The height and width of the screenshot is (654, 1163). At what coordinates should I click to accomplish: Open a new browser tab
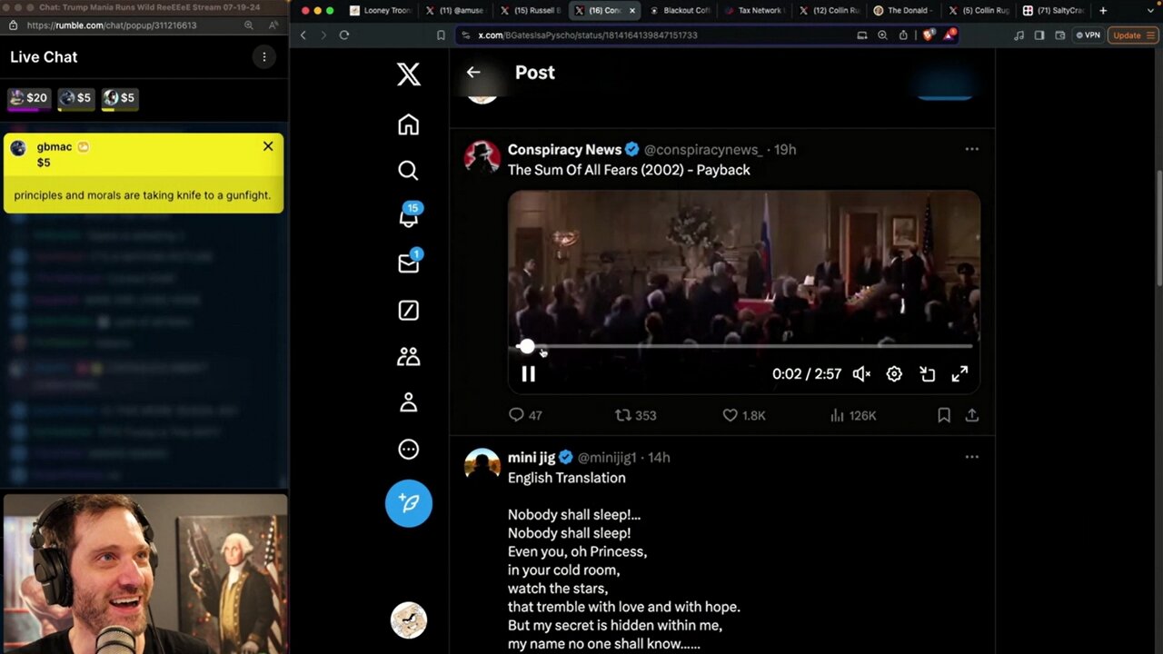click(x=1103, y=11)
